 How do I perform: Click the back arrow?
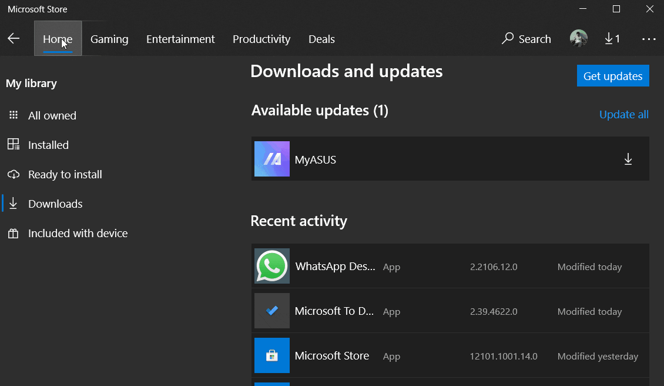pyautogui.click(x=13, y=39)
